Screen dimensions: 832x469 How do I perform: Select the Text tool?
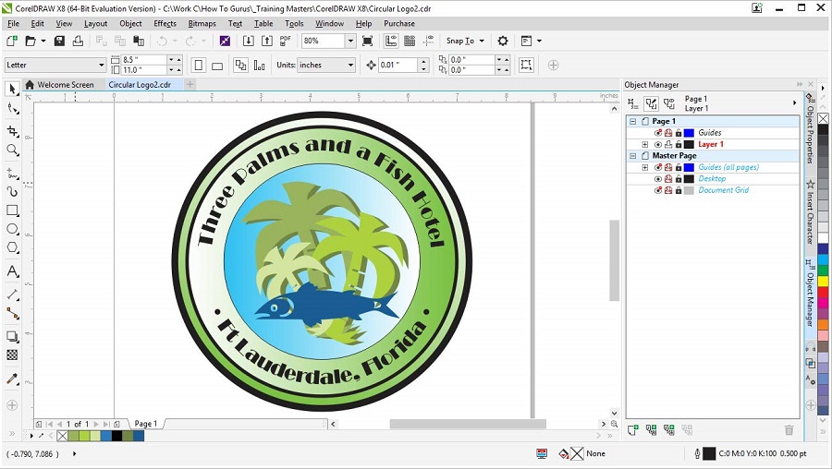(x=13, y=271)
